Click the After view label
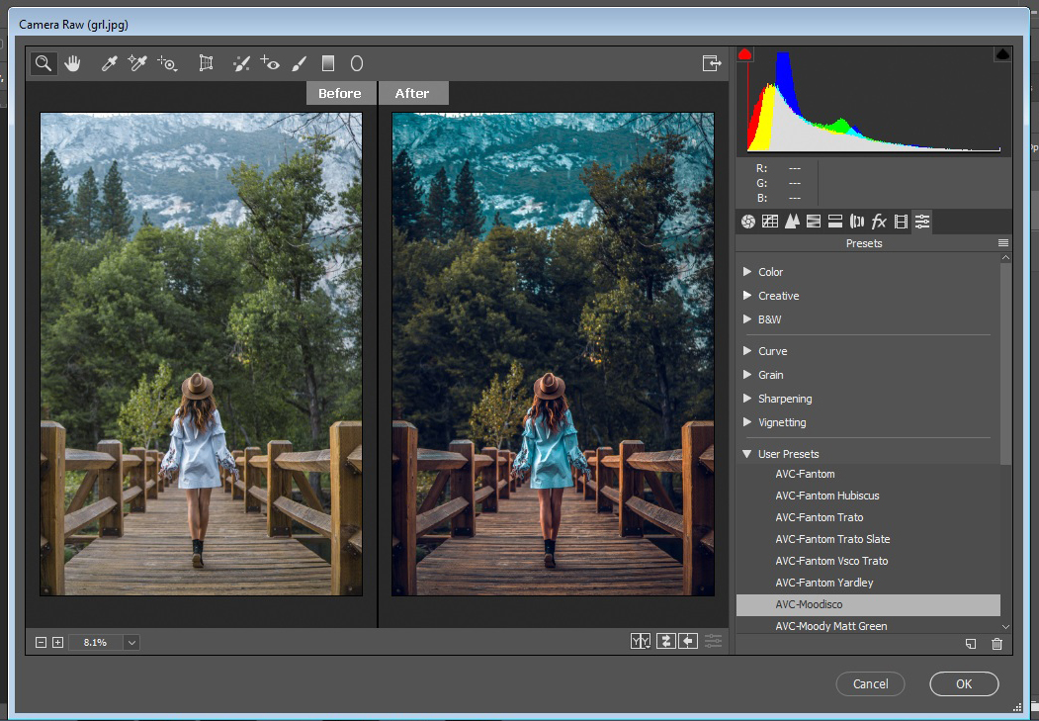1039x721 pixels. [x=413, y=93]
